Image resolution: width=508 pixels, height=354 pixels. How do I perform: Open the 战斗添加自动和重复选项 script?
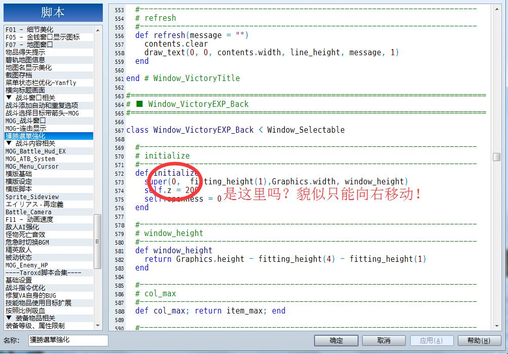(x=49, y=105)
